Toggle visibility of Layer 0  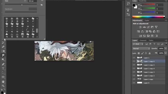pos(134,83)
